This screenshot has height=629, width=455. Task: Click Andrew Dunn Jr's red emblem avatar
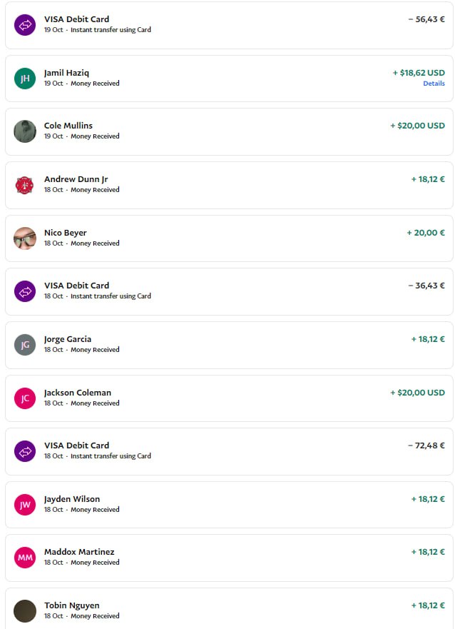click(x=25, y=185)
